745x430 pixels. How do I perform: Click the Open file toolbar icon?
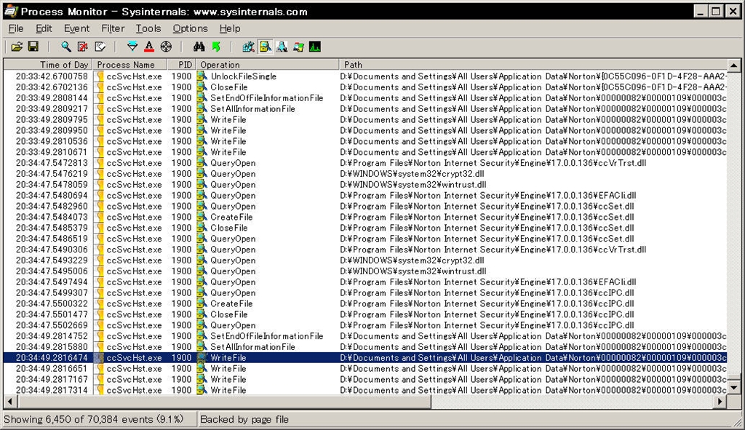[x=17, y=47]
